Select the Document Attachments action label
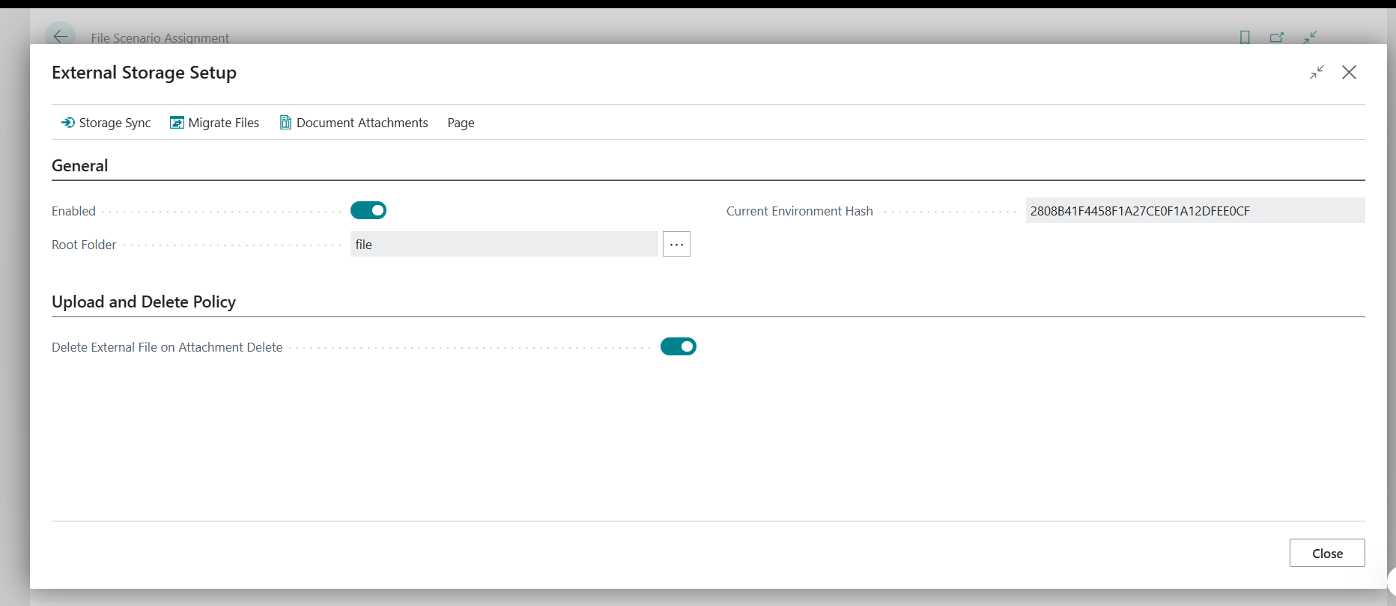Screen dimensions: 1396x606 coord(362,123)
